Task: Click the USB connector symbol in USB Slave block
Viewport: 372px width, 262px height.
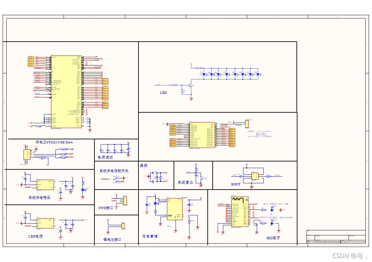Action: pyautogui.click(x=27, y=154)
